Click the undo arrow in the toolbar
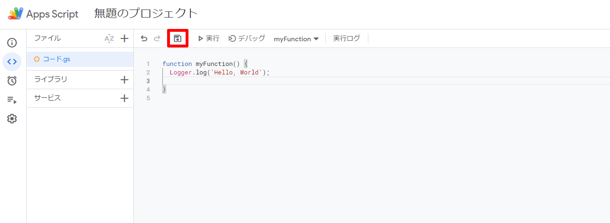 (144, 38)
